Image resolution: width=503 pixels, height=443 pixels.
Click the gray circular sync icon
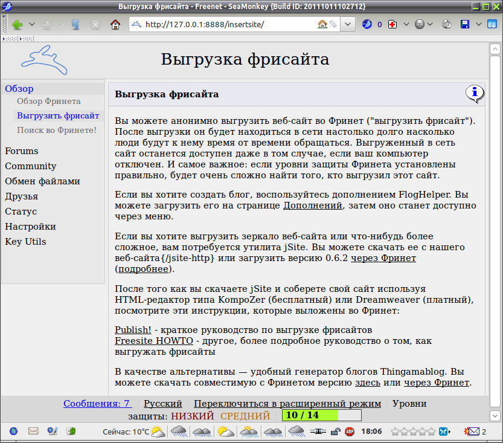(x=446, y=24)
